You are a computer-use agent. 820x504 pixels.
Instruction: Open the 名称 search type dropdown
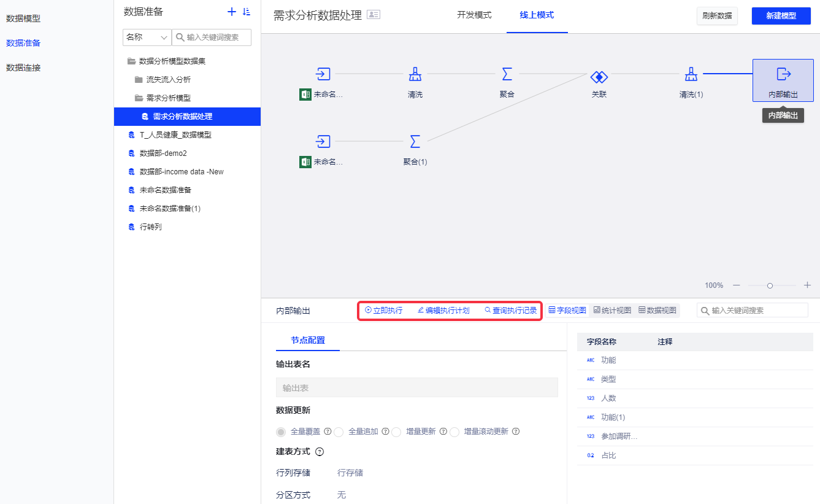click(x=147, y=37)
